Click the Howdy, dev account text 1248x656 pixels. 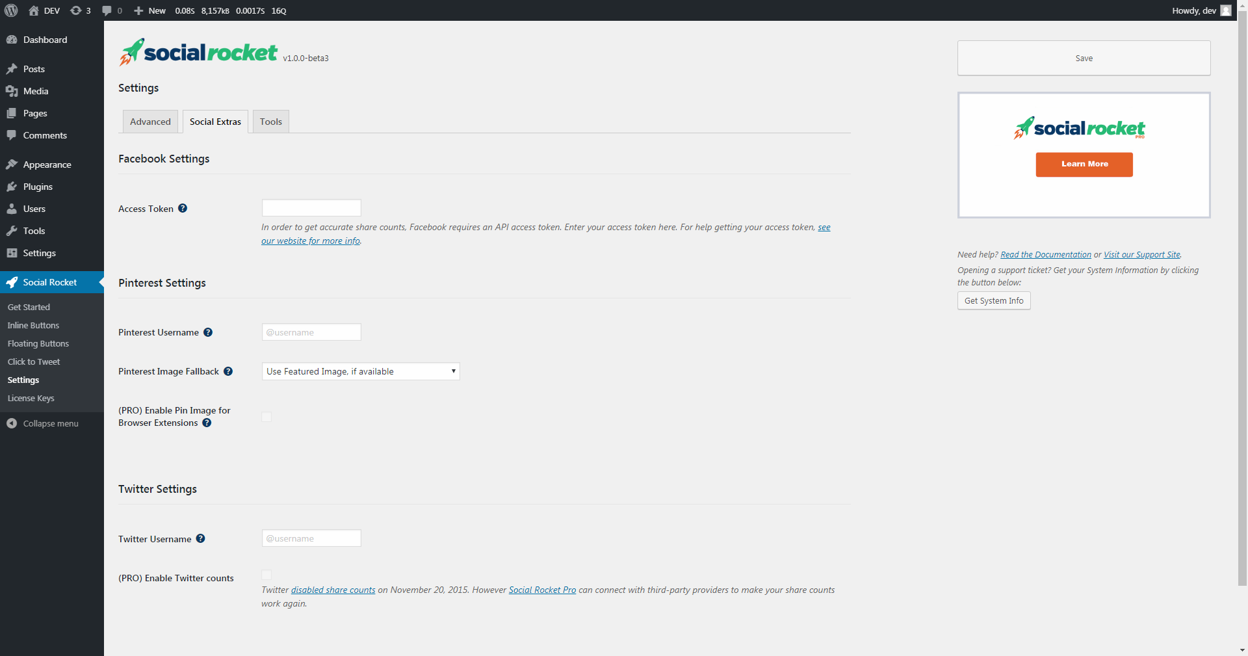[1194, 10]
